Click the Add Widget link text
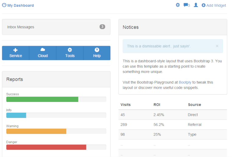Screen dimensions: 232x157 pyautogui.click(x=216, y=5)
